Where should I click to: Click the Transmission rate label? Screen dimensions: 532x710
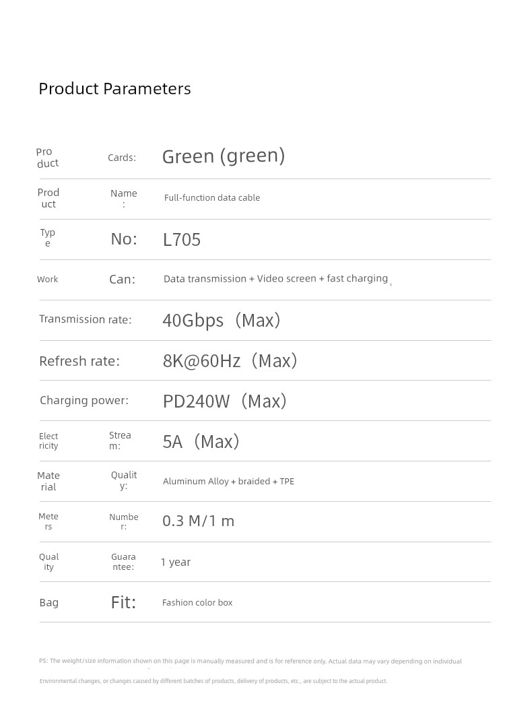point(85,319)
